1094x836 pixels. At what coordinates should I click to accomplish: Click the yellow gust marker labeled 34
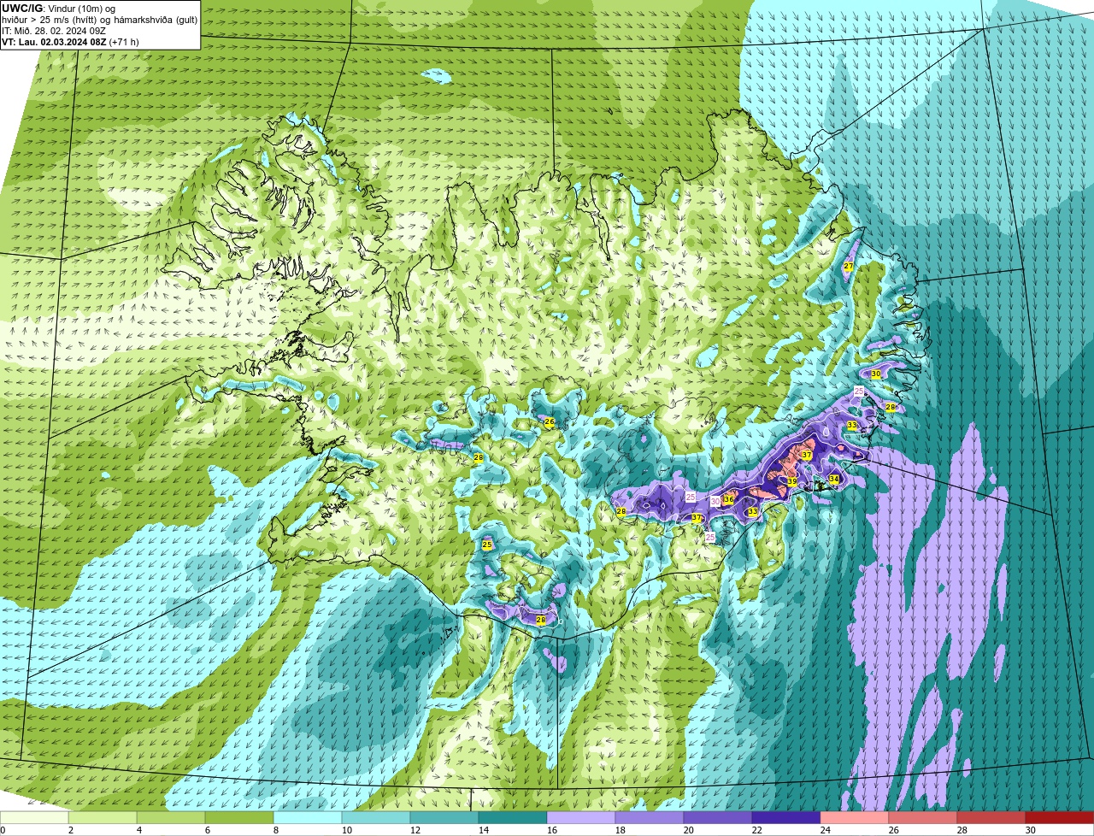click(x=834, y=479)
